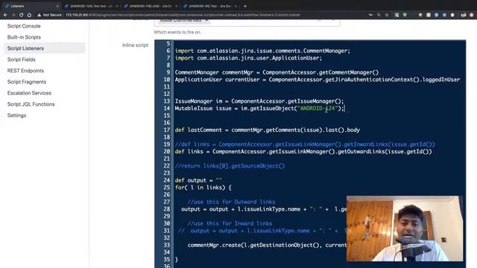Close the ANDROID-124 Test test tab

point(117,6)
